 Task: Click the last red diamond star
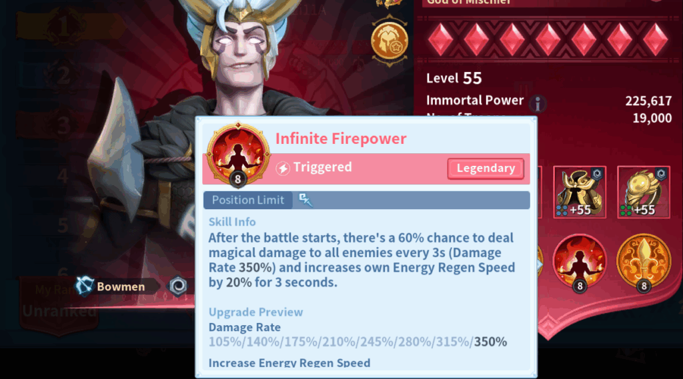point(655,39)
